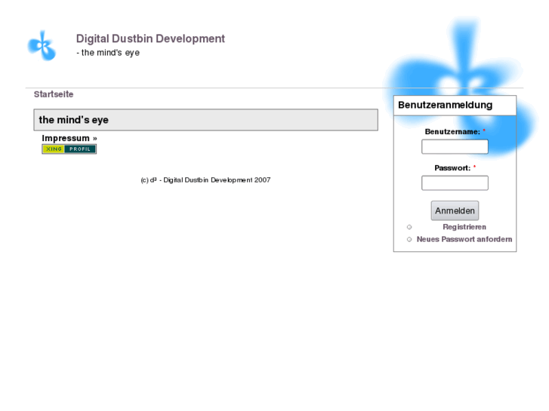Screen dimensions: 549x411
Task: Click the Anmelden button
Action: click(455, 210)
